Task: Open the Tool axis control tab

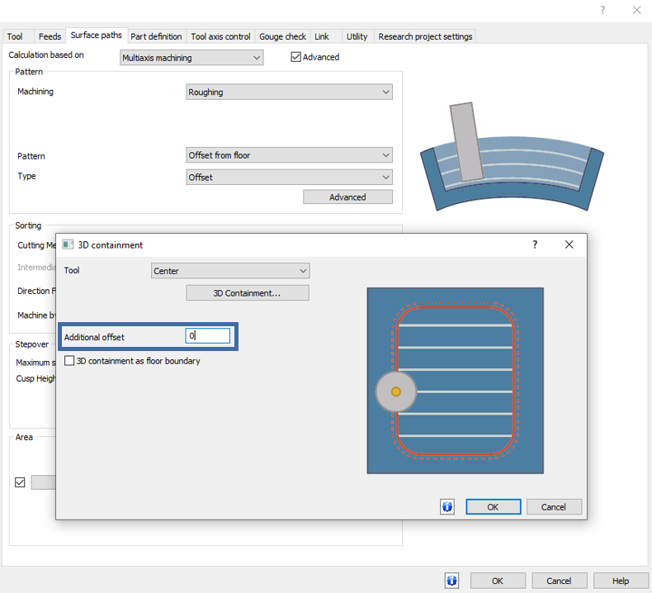Action: click(x=221, y=36)
